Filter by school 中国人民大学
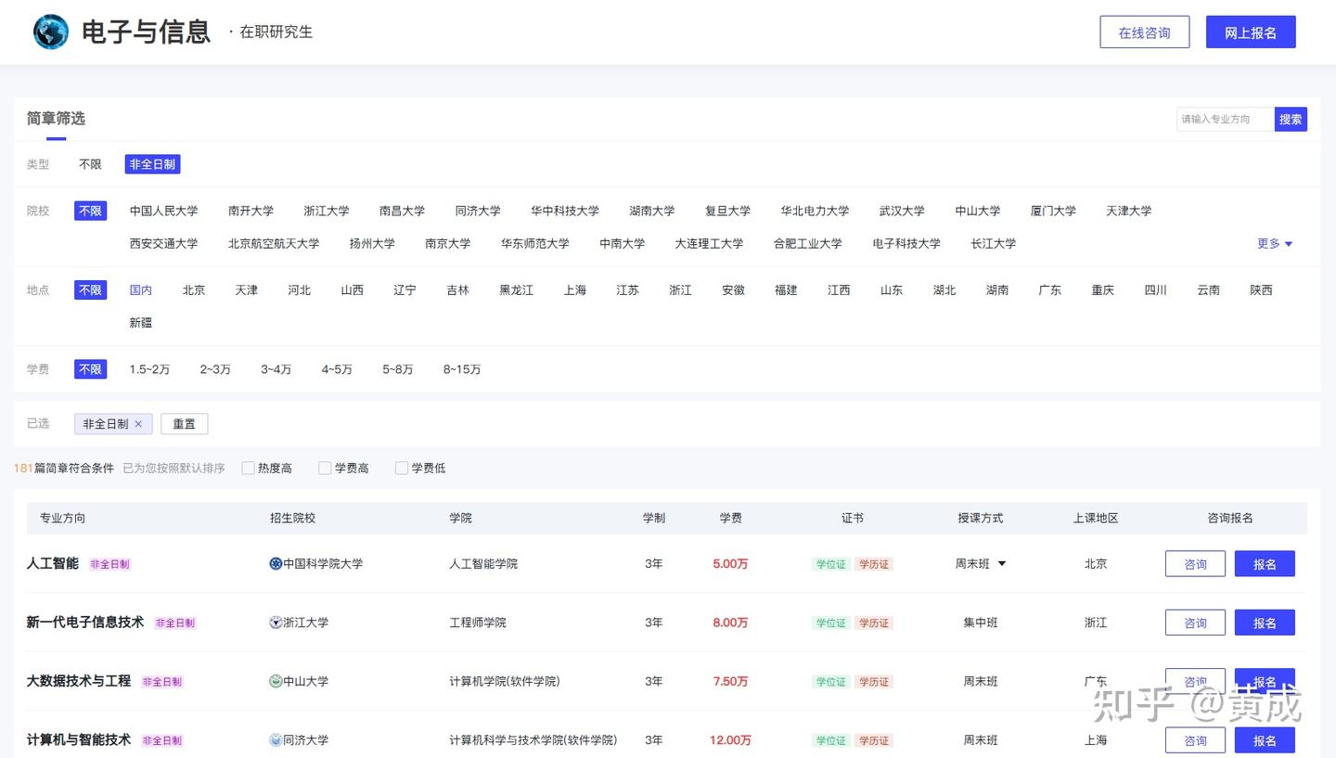Image resolution: width=1336 pixels, height=758 pixels. pyautogui.click(x=164, y=211)
